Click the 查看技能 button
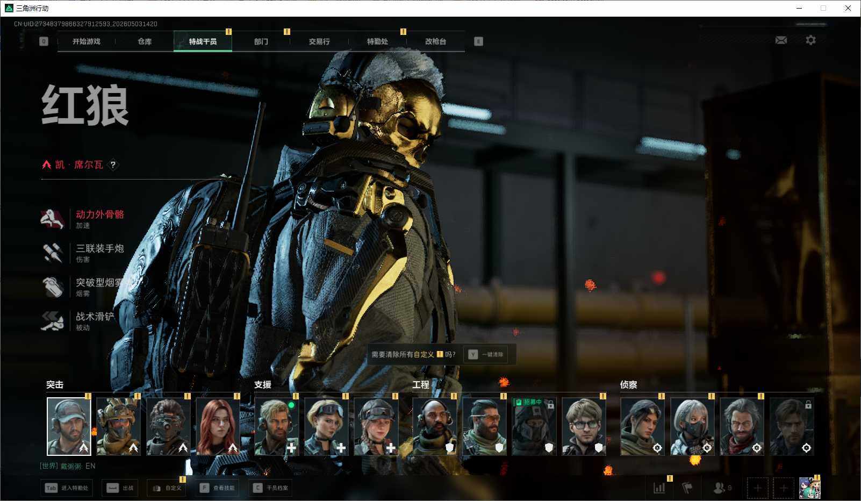Image resolution: width=861 pixels, height=501 pixels. (x=218, y=488)
